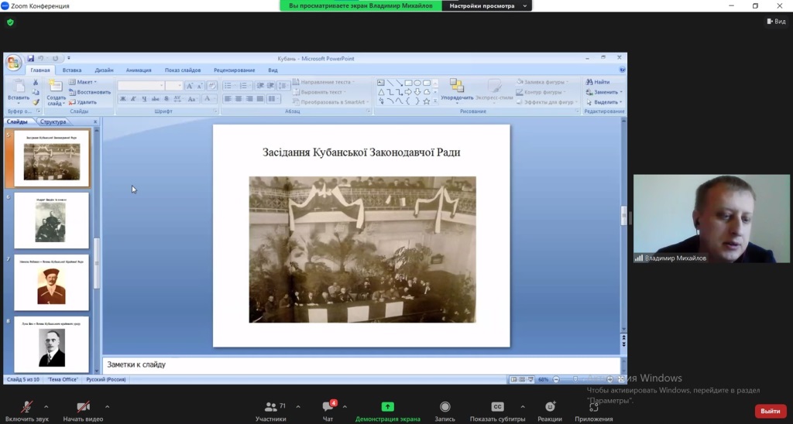Unmute microphone with Включить звук button
Screen dimensions: 793x424
pyautogui.click(x=26, y=408)
